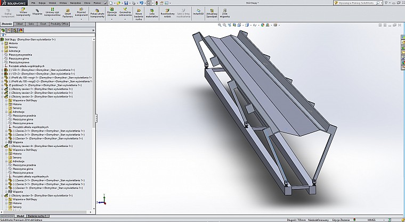Open dropdown arrow beside Save icon
The height and width of the screenshot is (222, 405).
[129, 3]
